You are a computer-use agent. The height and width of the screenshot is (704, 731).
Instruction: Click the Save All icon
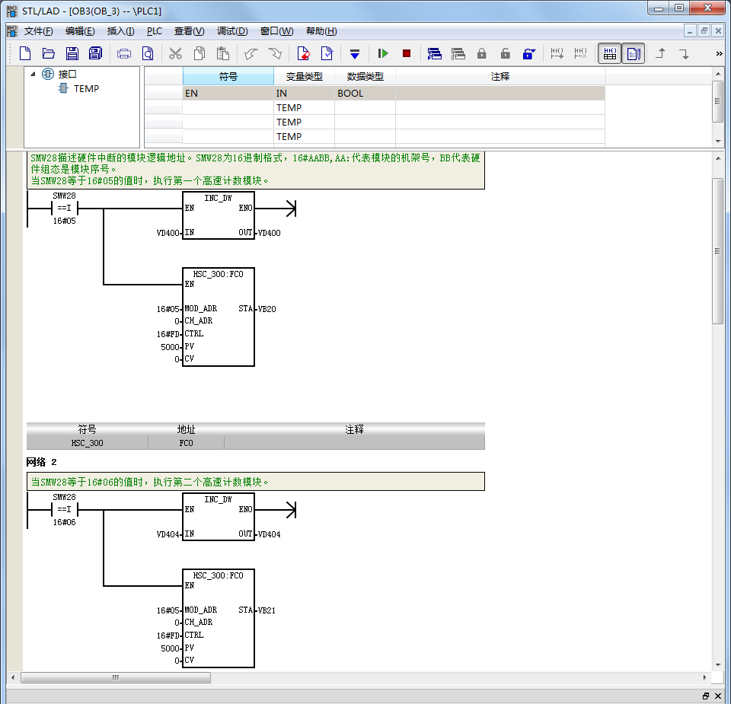(95, 53)
